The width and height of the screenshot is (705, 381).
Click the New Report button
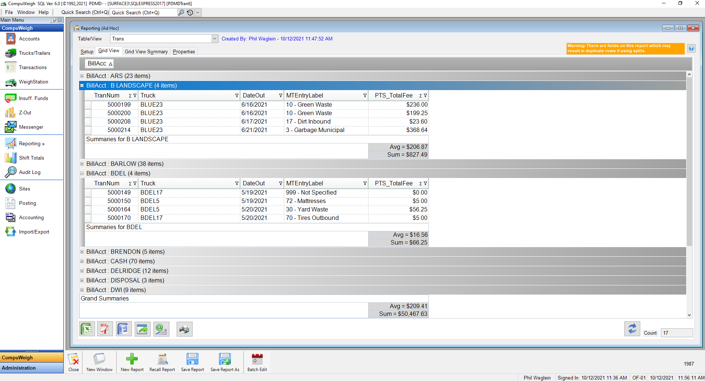coord(132,362)
